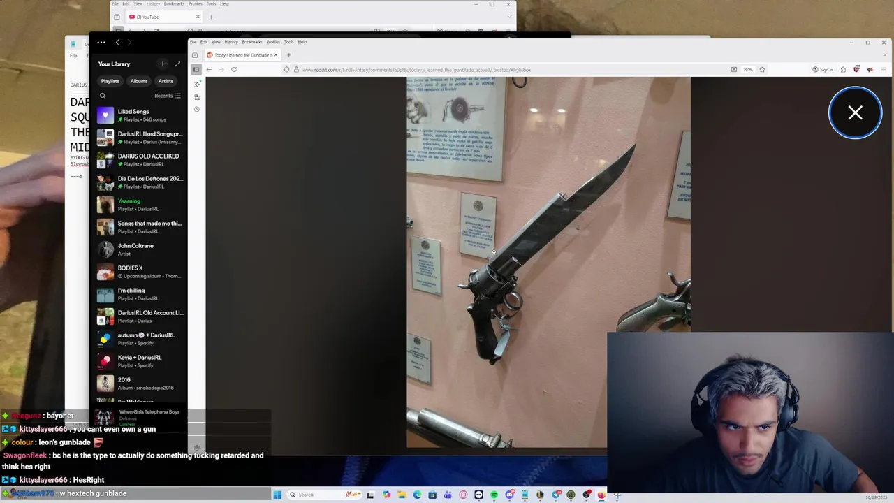Screen dimensions: 894x503
Task: Open the Recents sort dropdown
Action: click(168, 96)
